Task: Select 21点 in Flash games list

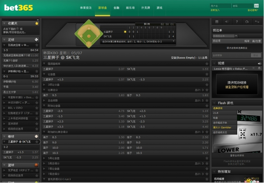Action: coord(224,113)
